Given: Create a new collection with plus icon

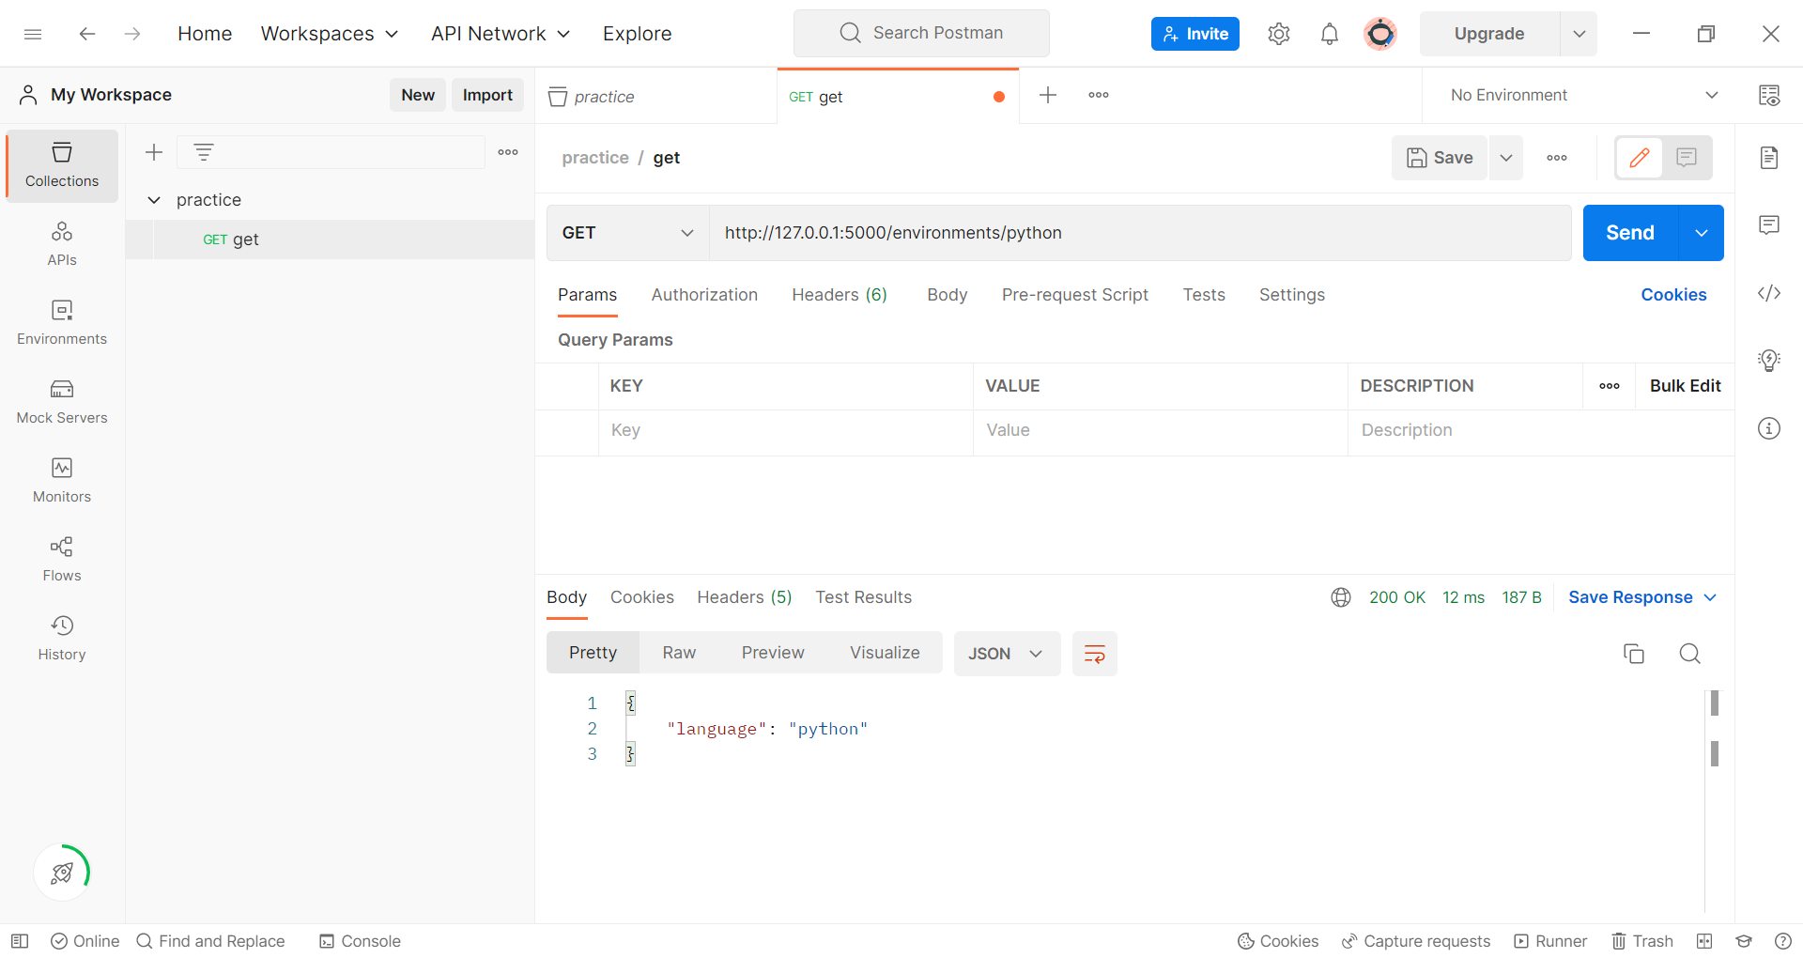Looking at the screenshot, I should pos(154,152).
